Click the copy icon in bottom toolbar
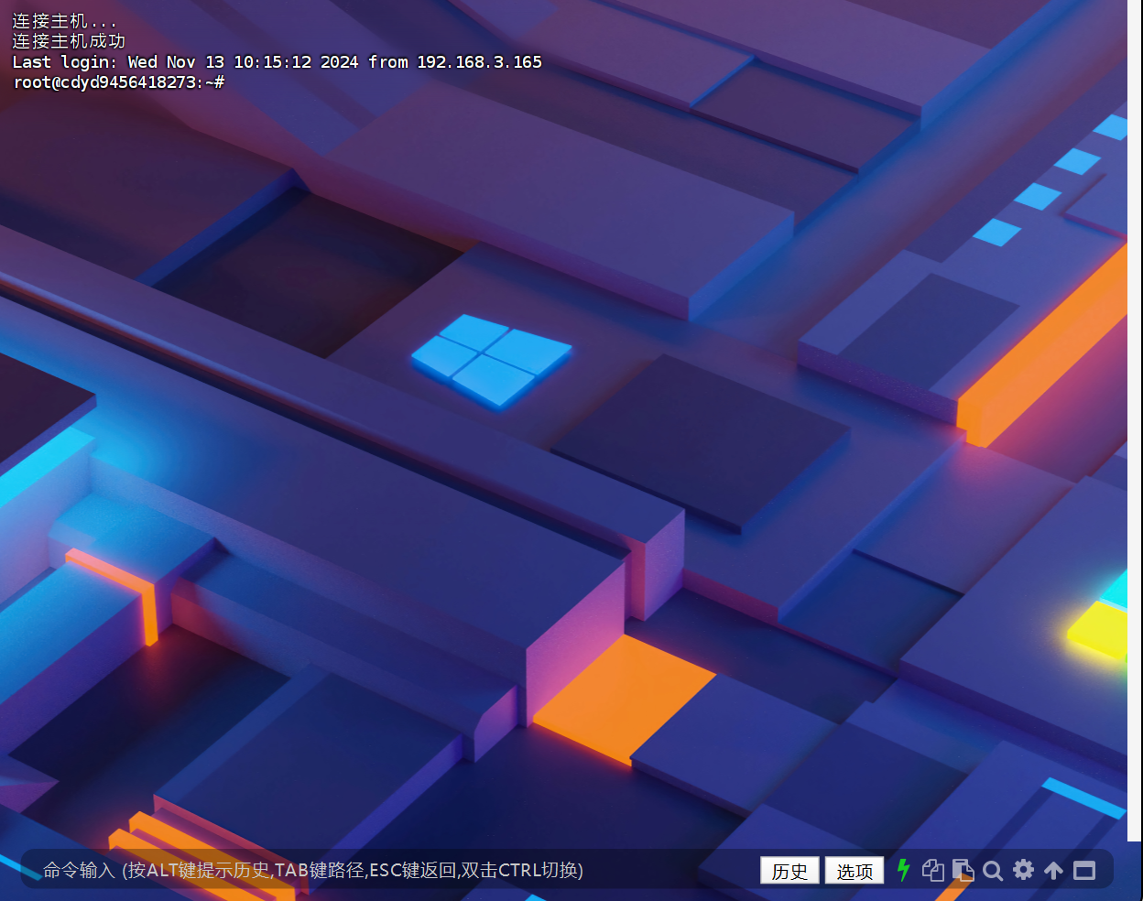 (x=932, y=870)
